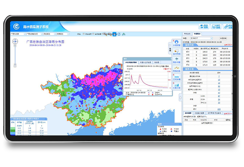
Task: Click the map pan compass control
Action: pos(15,41)
